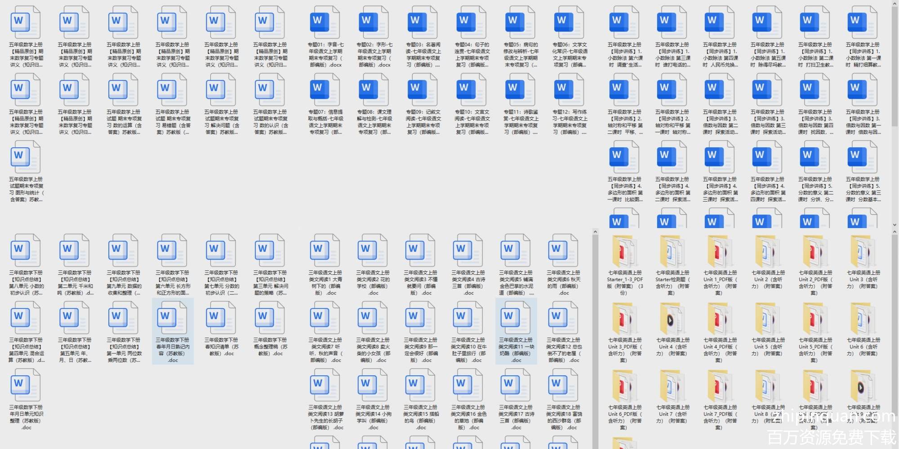Viewport: 899px width, 449px height.
Task: Click scroll-up arrow in 五年级数学 同步讲练 pane
Action: coord(895,4)
